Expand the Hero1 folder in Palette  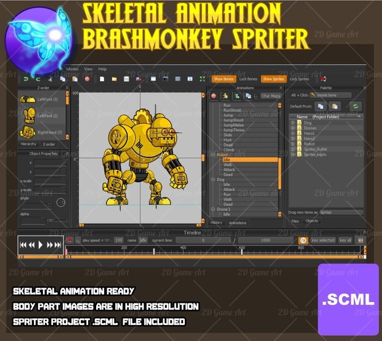tap(293, 134)
